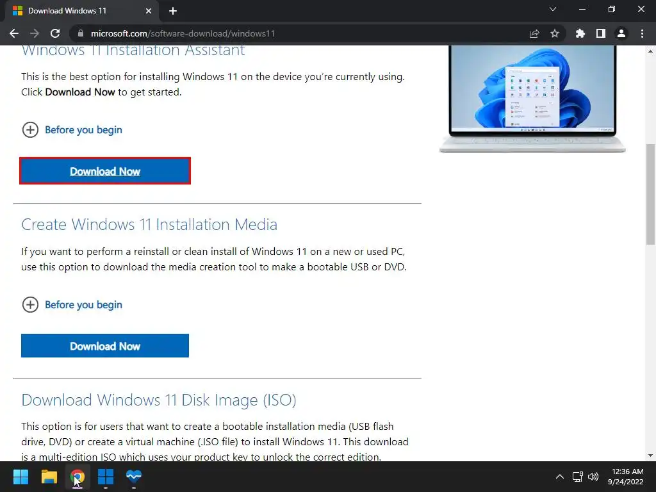Click the browser forward arrow
The image size is (656, 492).
[x=35, y=33]
